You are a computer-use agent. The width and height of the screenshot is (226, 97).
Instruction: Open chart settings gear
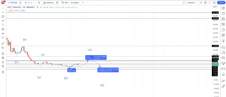point(205,3)
